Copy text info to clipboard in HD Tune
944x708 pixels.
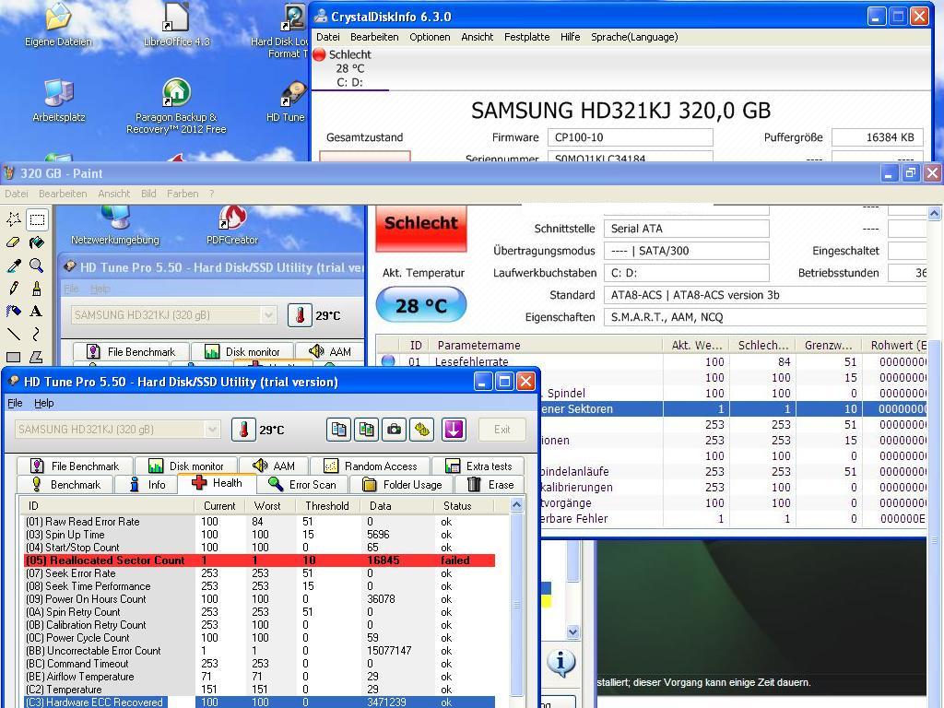tap(339, 430)
